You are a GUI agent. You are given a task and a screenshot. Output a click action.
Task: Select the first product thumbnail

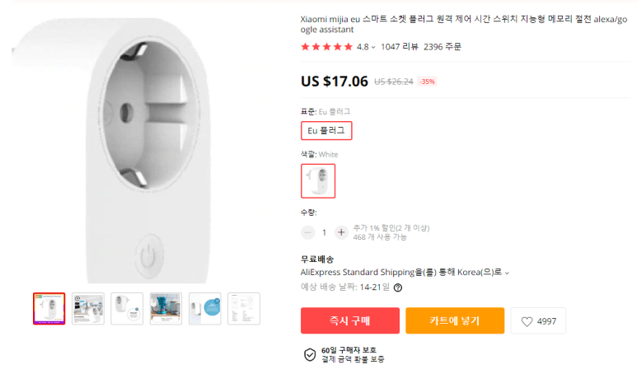(49, 308)
